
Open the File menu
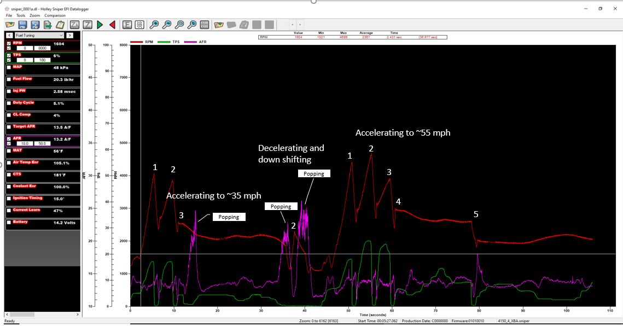[9, 15]
